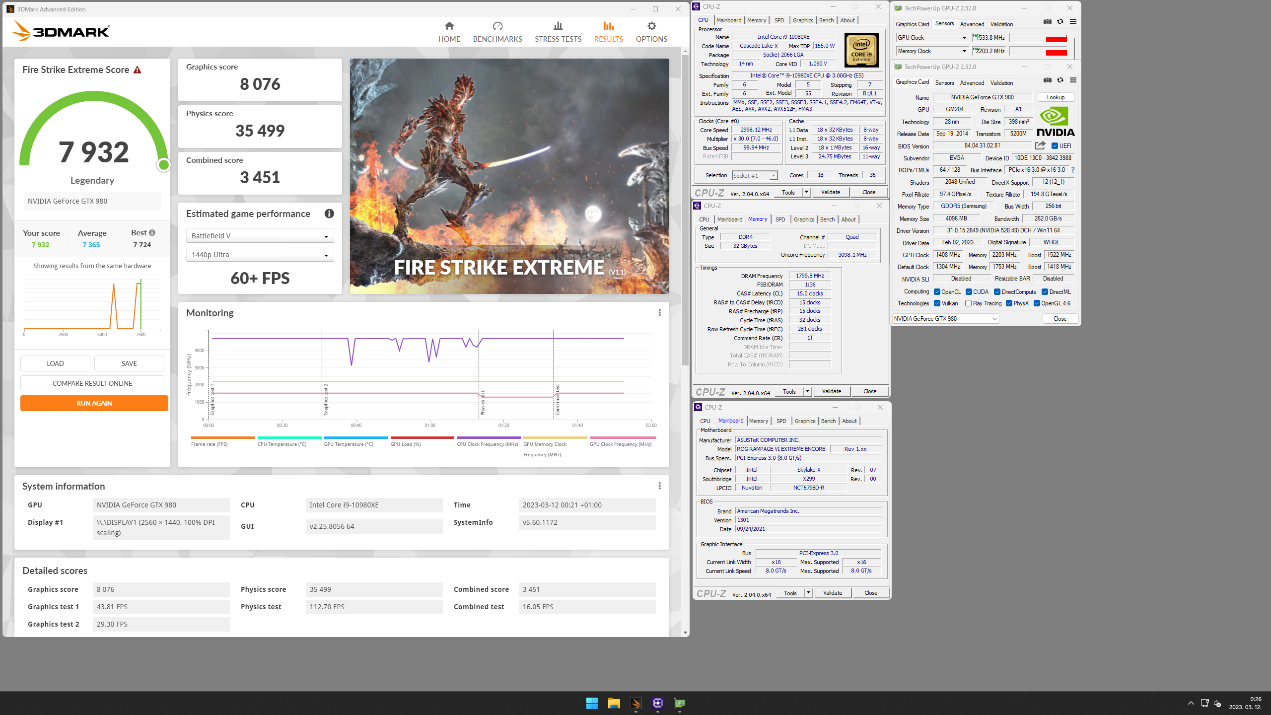1271x715 pixels.
Task: Click the Estimated game performance info icon
Action: (329, 214)
